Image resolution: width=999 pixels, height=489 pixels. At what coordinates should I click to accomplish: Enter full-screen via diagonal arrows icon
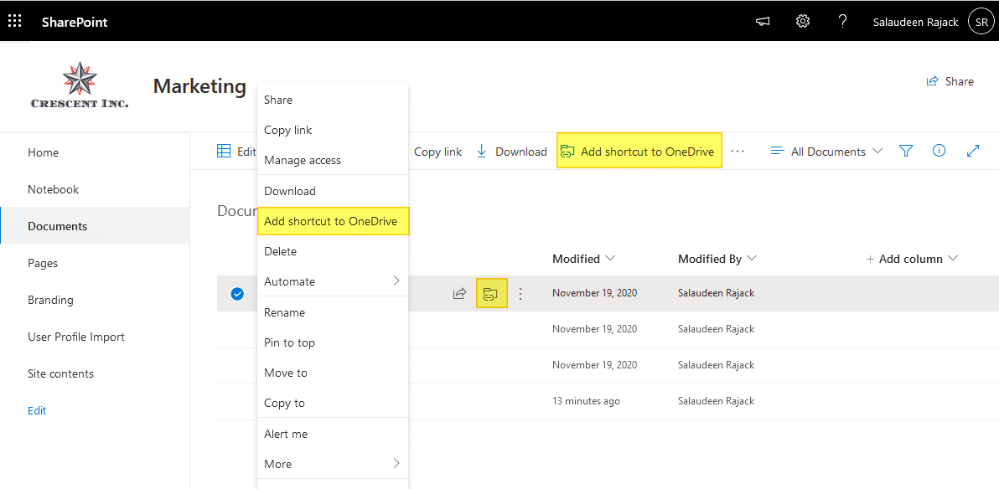(x=973, y=151)
